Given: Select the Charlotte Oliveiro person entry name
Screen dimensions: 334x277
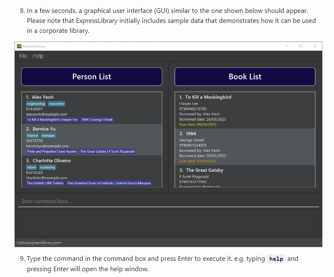Looking at the screenshot, I should 52,161.
